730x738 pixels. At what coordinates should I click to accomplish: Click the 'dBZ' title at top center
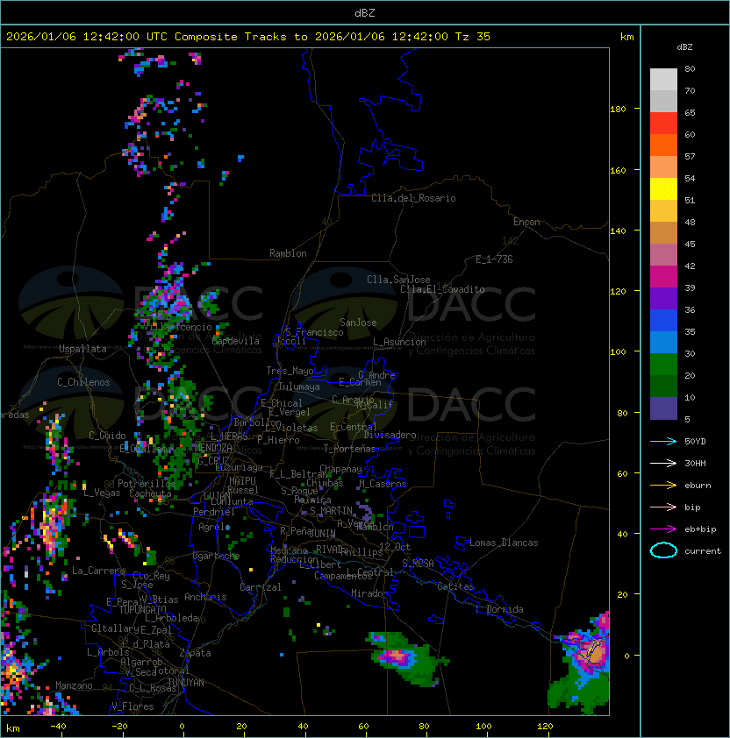click(365, 13)
